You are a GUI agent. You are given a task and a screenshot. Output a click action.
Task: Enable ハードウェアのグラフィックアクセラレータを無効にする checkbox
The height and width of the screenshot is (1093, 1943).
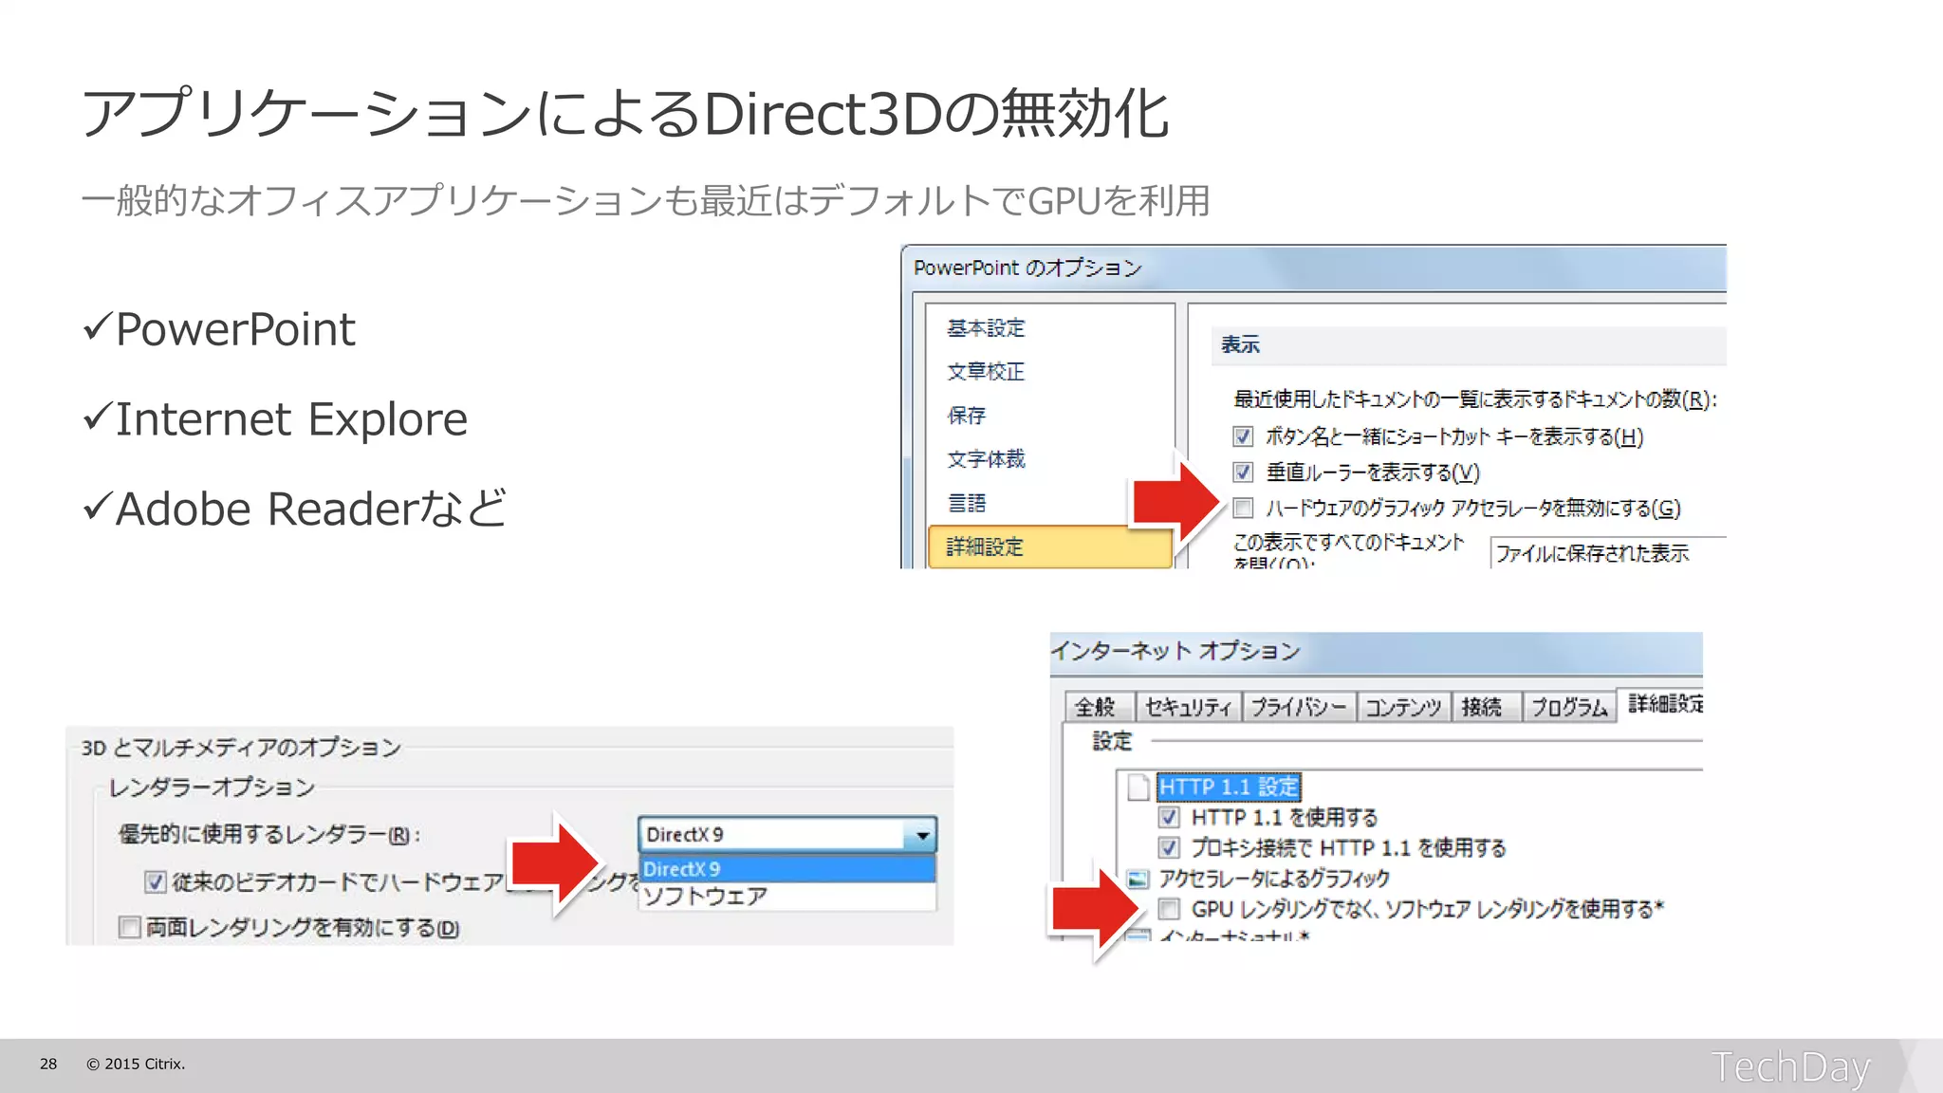pyautogui.click(x=1243, y=508)
